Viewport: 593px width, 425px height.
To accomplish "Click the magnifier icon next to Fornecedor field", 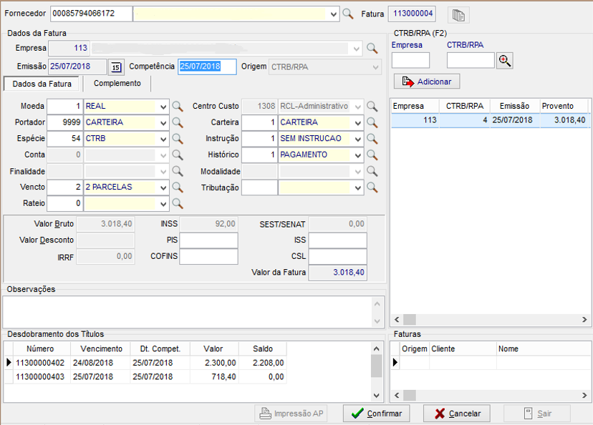I will (x=348, y=14).
